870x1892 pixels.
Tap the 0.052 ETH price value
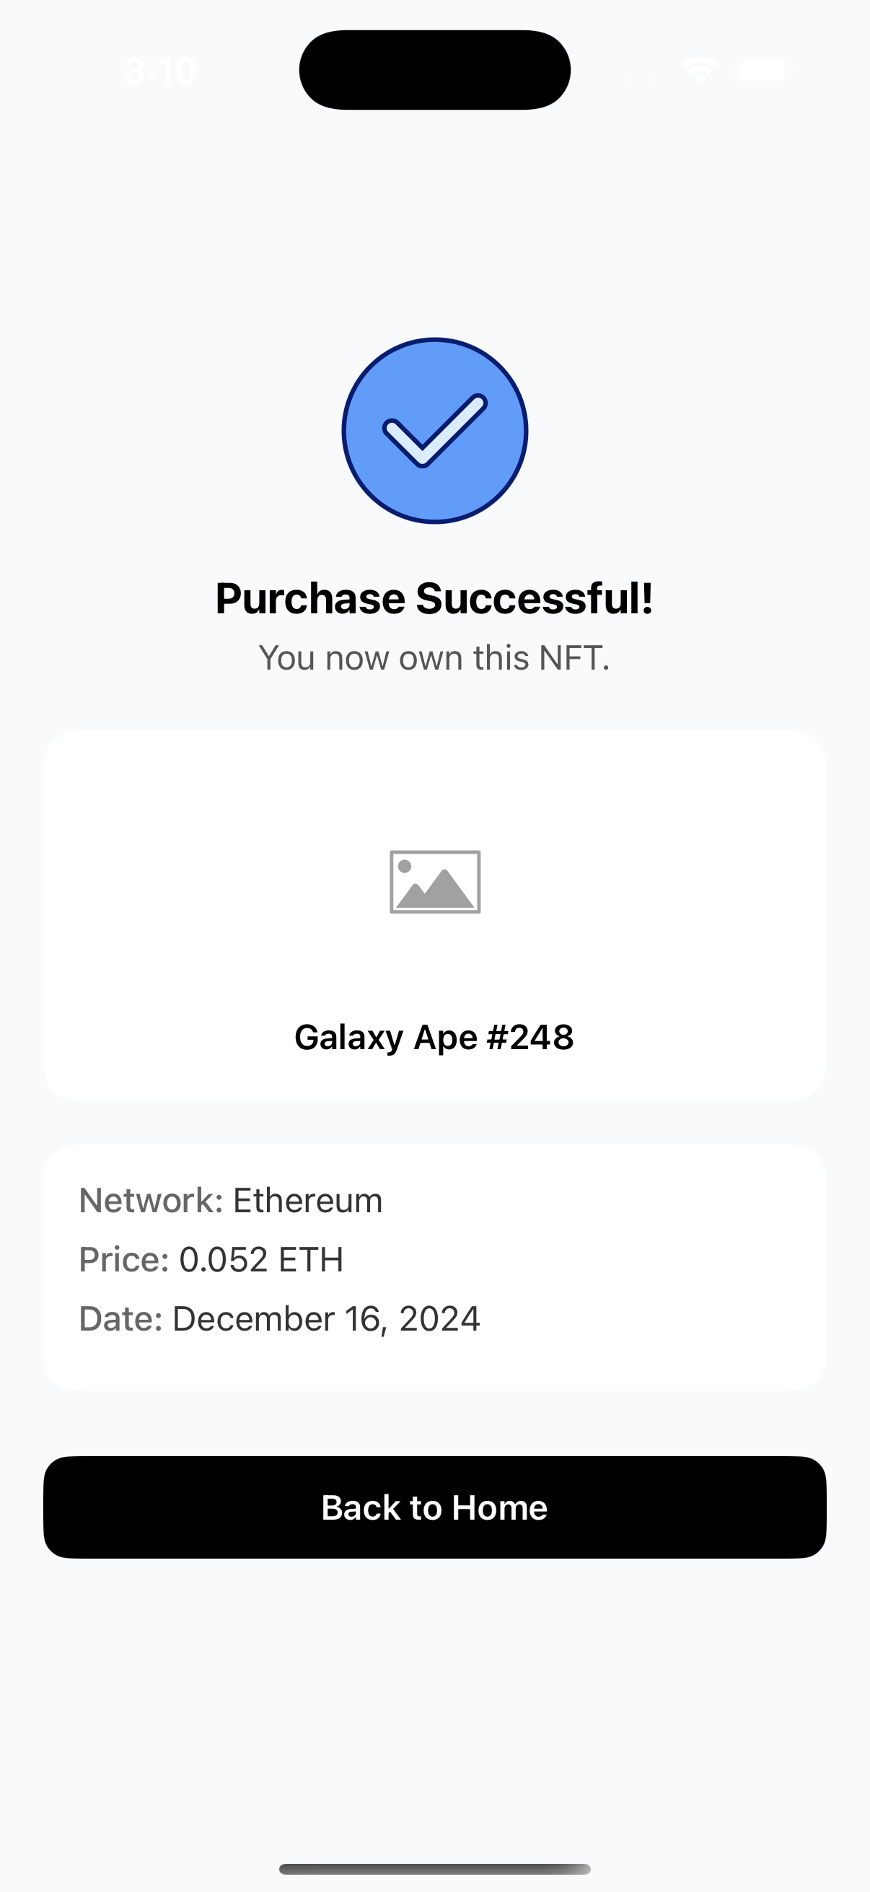click(261, 1260)
